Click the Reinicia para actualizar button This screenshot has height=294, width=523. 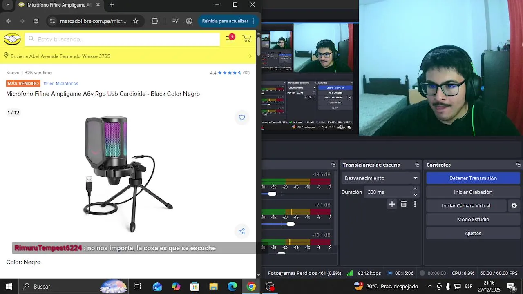tap(225, 21)
